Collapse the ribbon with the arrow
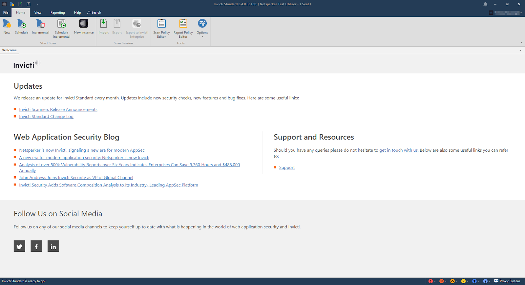Screen dimensions: 525x285 [x=522, y=43]
